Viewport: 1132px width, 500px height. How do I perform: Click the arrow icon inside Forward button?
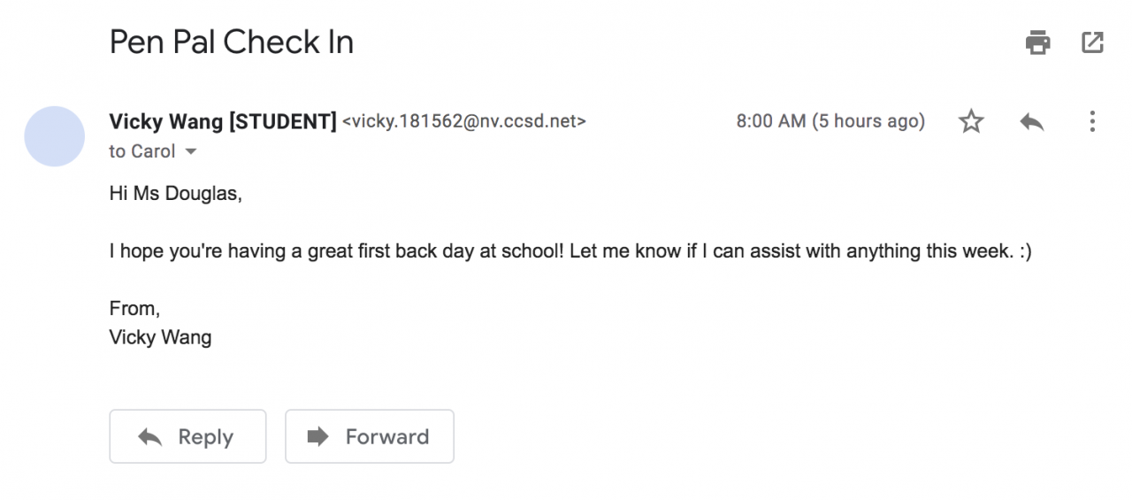pos(317,436)
